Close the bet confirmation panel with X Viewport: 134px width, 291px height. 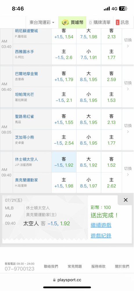pyautogui.click(x=126, y=200)
